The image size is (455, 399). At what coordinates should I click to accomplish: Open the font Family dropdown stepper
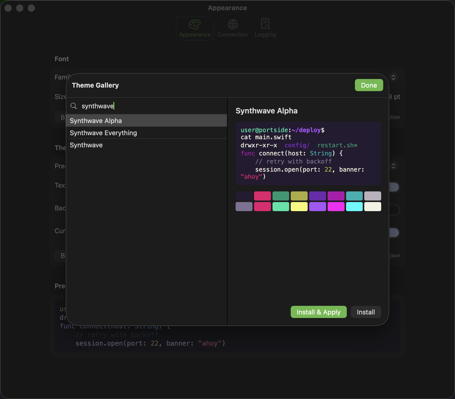[393, 77]
